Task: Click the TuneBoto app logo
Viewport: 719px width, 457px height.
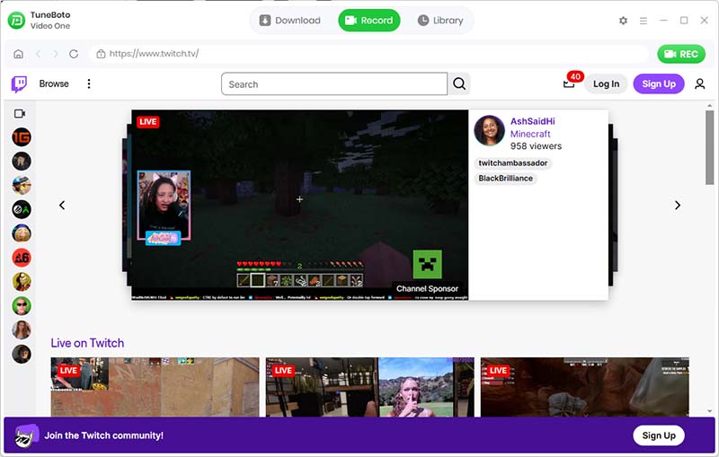Action: click(x=16, y=20)
